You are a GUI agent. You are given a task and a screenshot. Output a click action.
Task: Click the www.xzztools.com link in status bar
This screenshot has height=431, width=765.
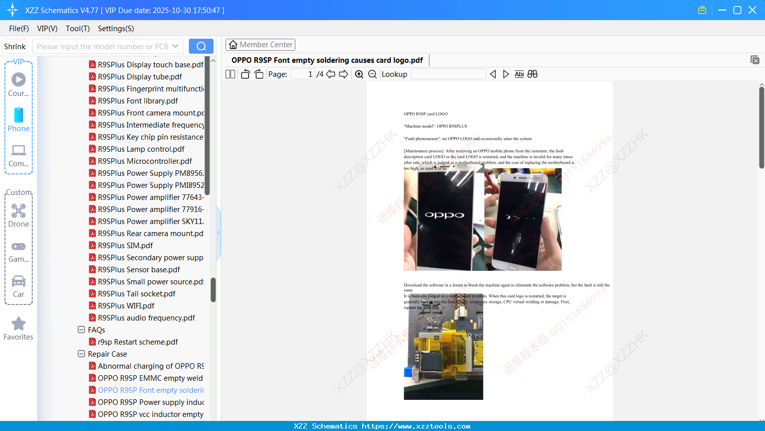tap(416, 426)
